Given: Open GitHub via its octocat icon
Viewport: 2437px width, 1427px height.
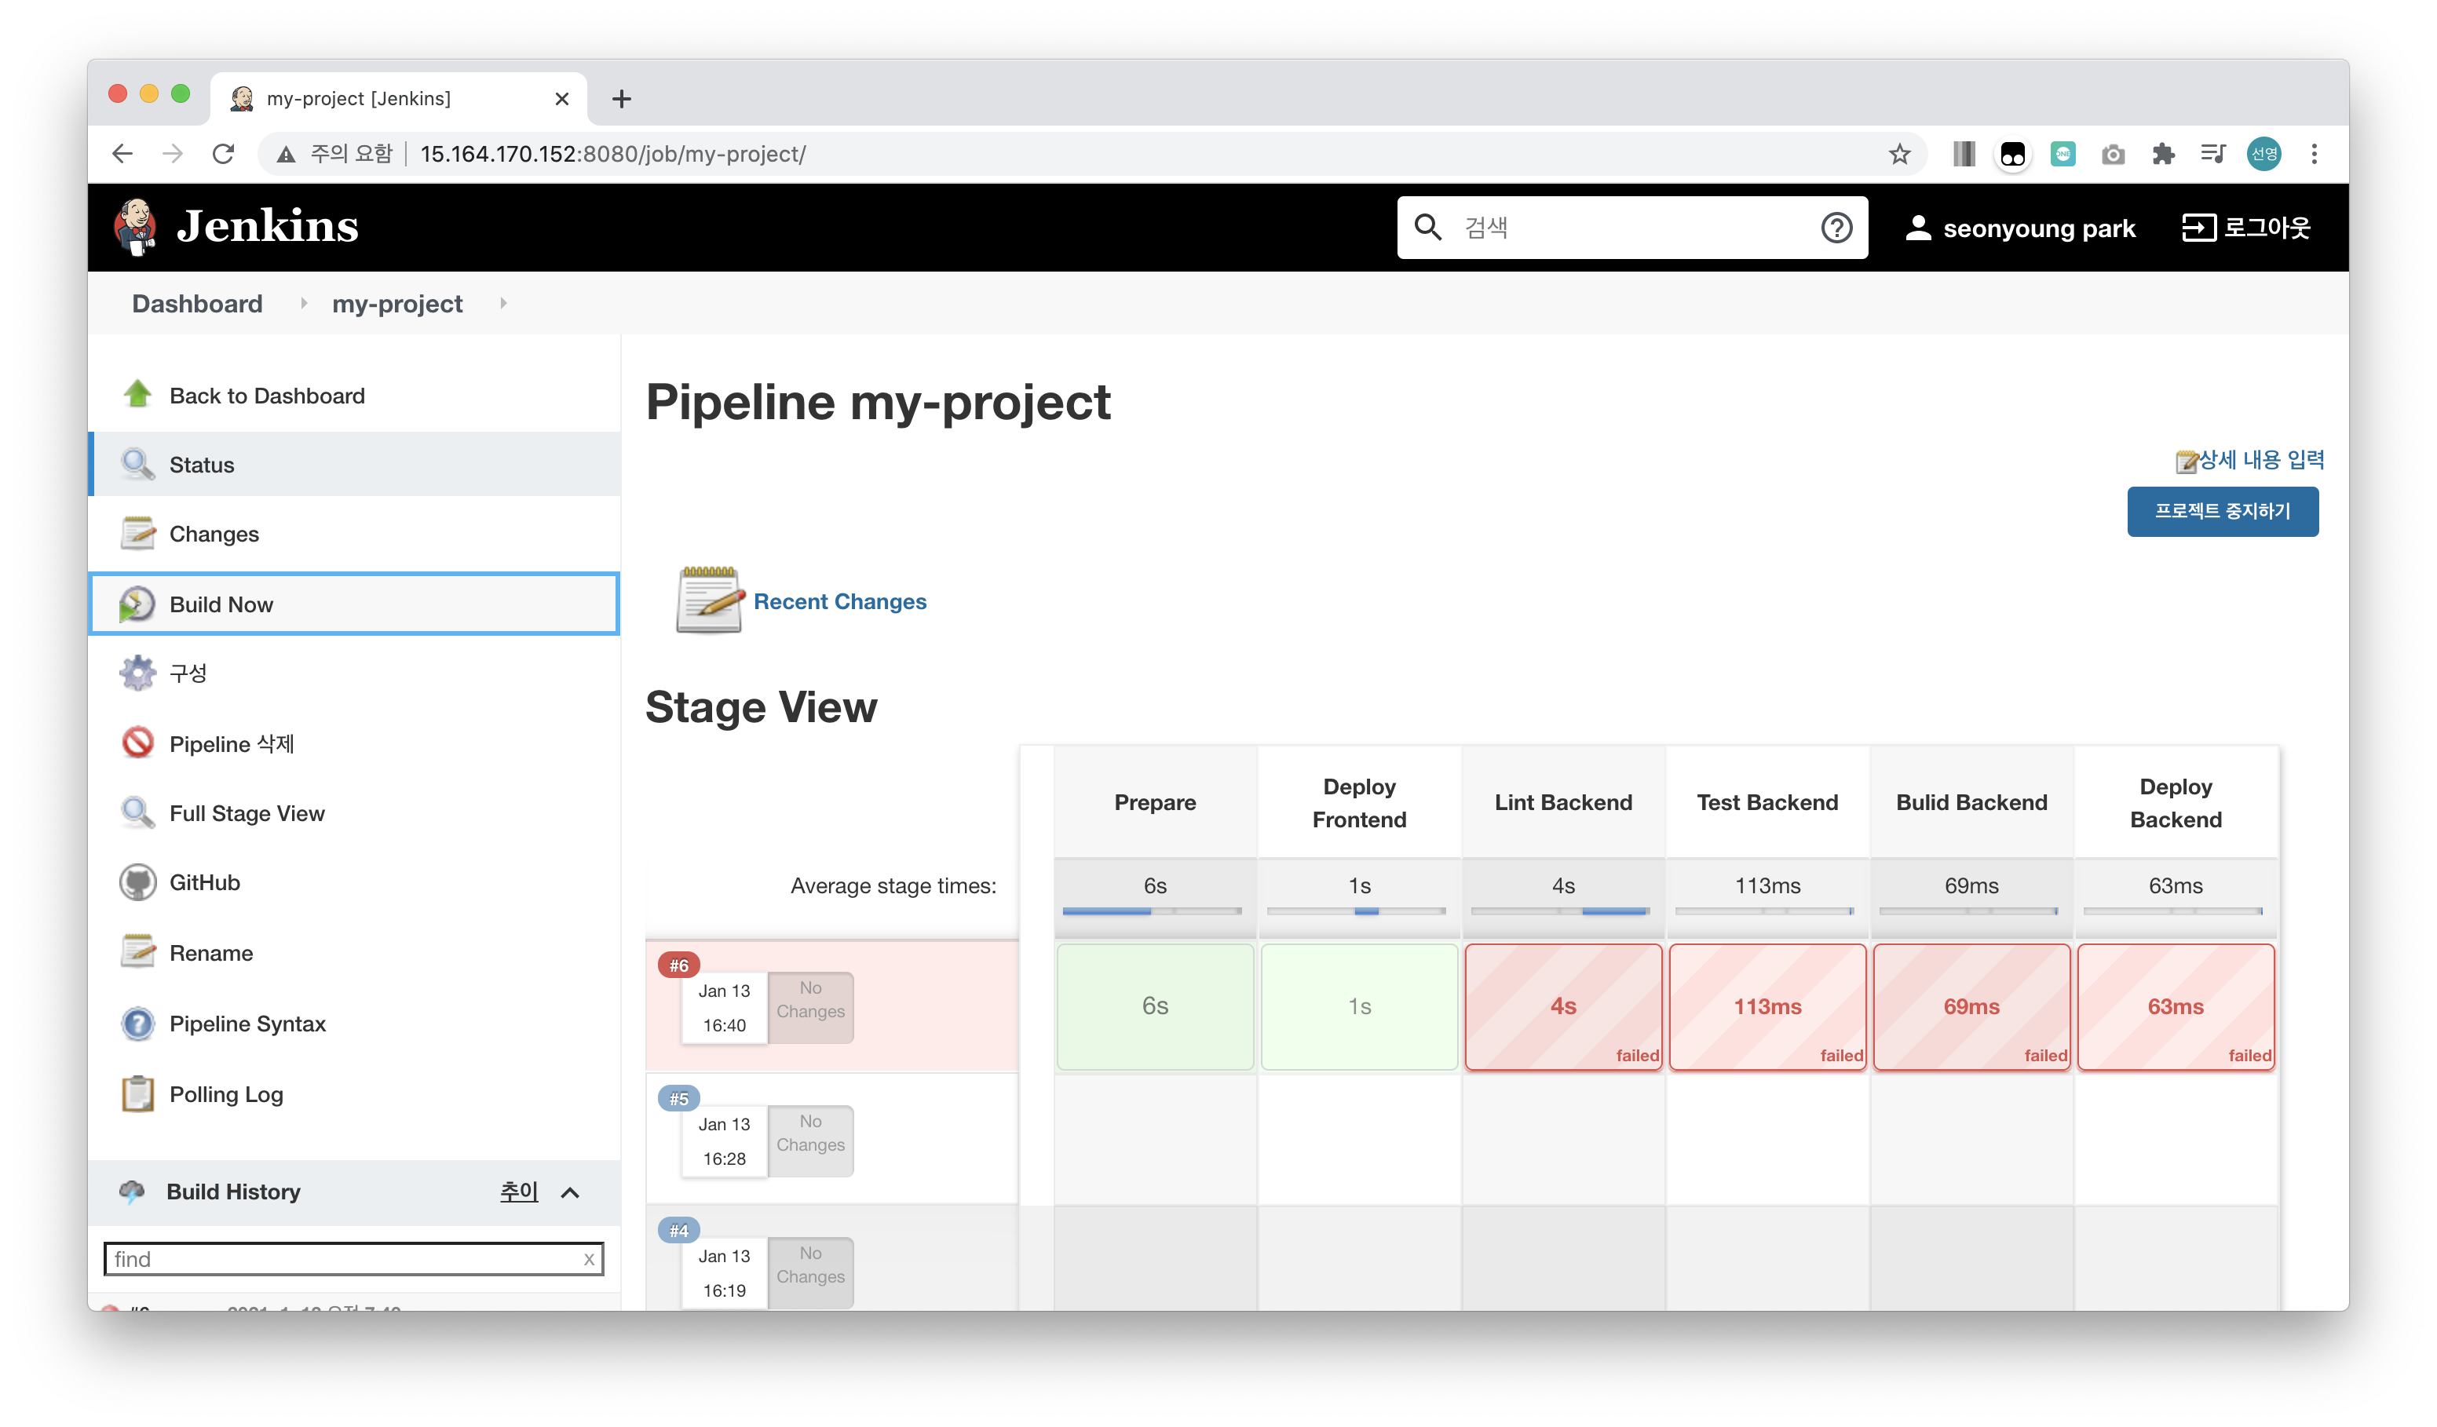Looking at the screenshot, I should (x=137, y=883).
